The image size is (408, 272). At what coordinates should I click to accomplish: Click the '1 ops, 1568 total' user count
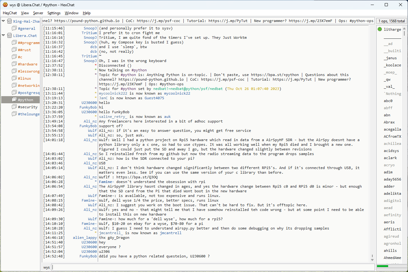coord(392,21)
